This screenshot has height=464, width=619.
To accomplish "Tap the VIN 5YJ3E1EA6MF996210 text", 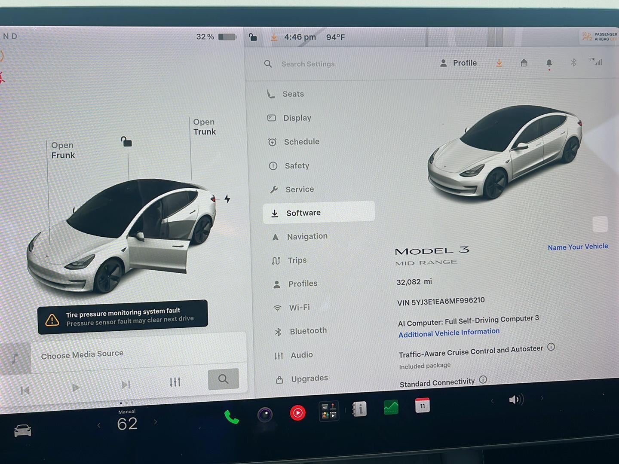I will [x=441, y=301].
